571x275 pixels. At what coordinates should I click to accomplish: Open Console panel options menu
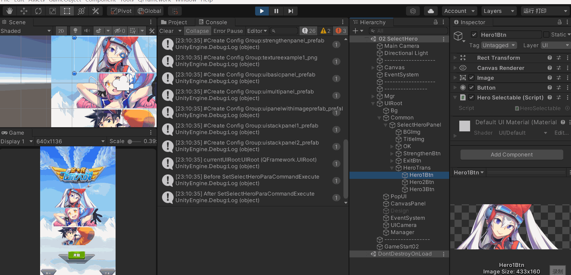(343, 22)
